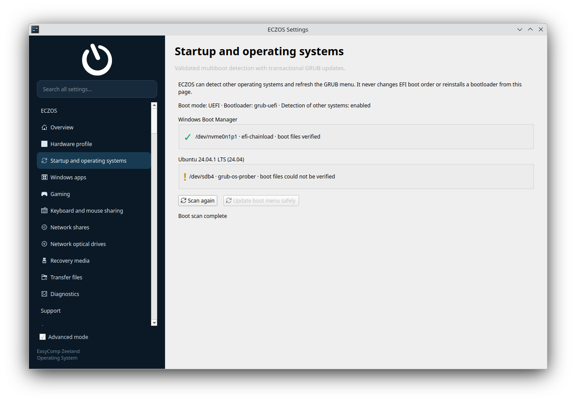Screen dimensions: 576x403
Task: Click the orange warning icon for Ubuntu entry
Action: [x=185, y=177]
